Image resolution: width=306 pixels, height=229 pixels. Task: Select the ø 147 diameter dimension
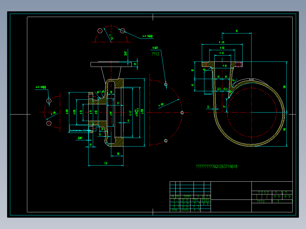[130, 113]
